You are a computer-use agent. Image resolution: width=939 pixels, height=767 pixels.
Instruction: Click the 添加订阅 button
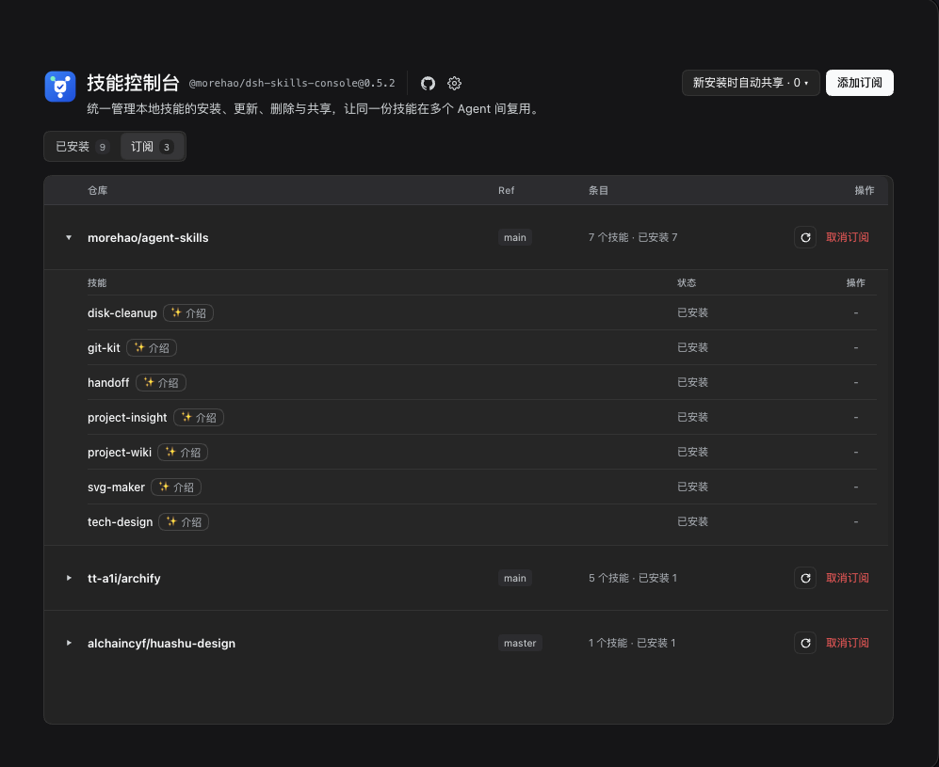click(x=859, y=83)
